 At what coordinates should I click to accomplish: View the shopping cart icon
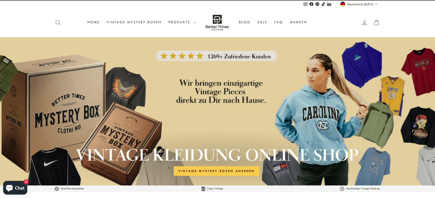coord(377,22)
